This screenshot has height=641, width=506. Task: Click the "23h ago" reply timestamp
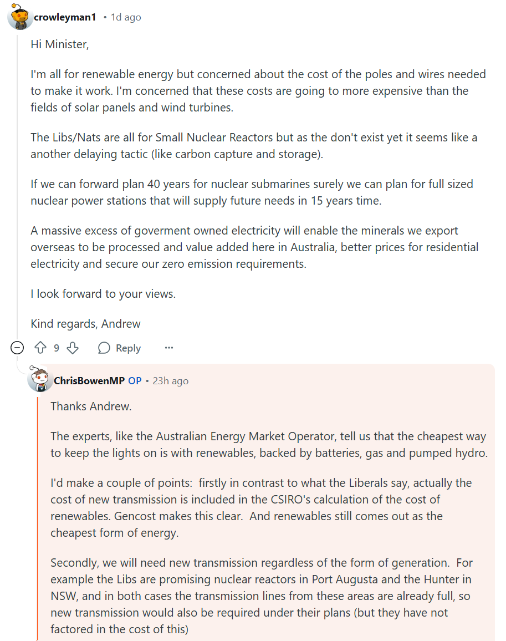pyautogui.click(x=170, y=381)
